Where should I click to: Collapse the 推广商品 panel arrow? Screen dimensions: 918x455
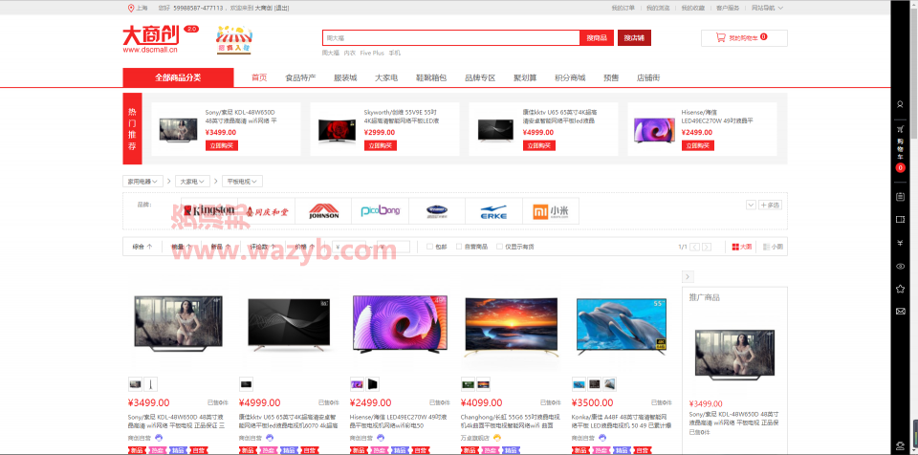point(688,277)
